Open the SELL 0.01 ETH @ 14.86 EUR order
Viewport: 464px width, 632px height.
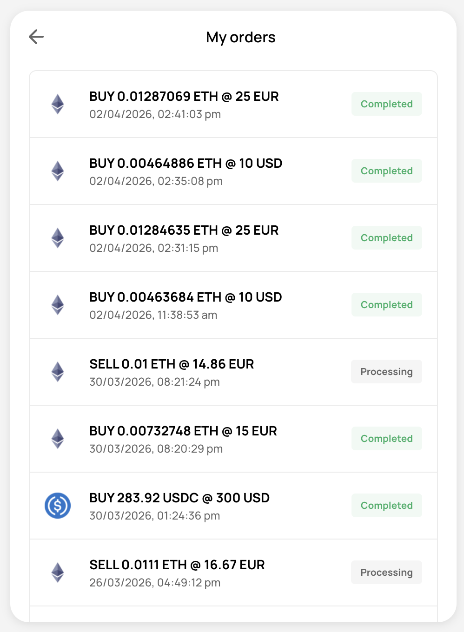(172, 364)
